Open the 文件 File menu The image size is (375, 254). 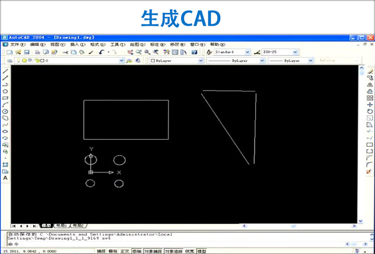pyautogui.click(x=17, y=44)
